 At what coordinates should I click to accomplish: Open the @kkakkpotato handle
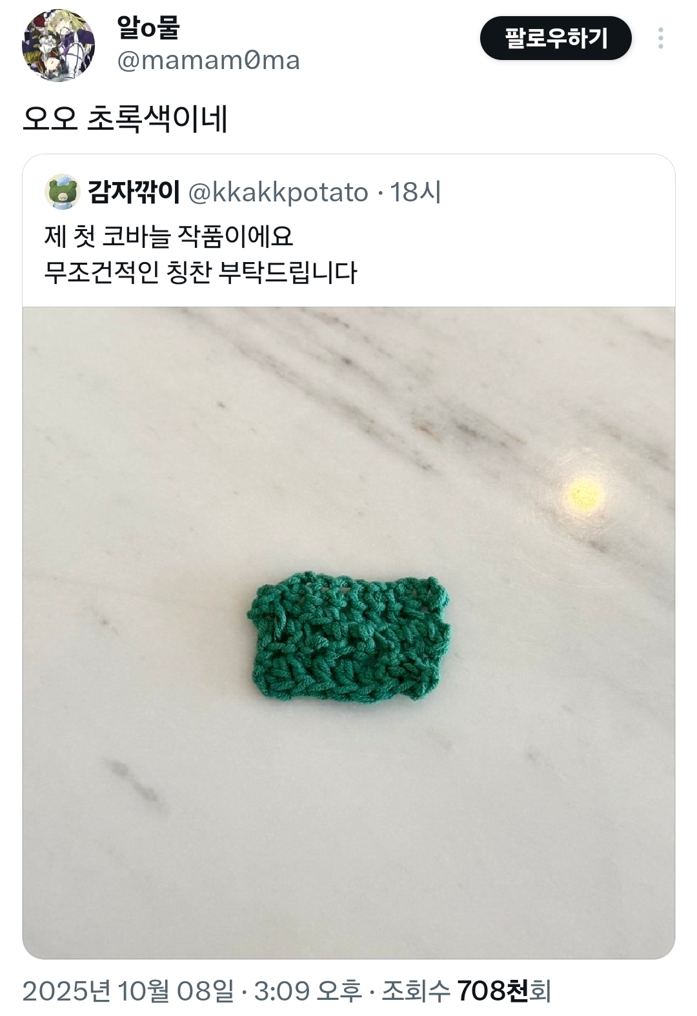[x=278, y=192]
